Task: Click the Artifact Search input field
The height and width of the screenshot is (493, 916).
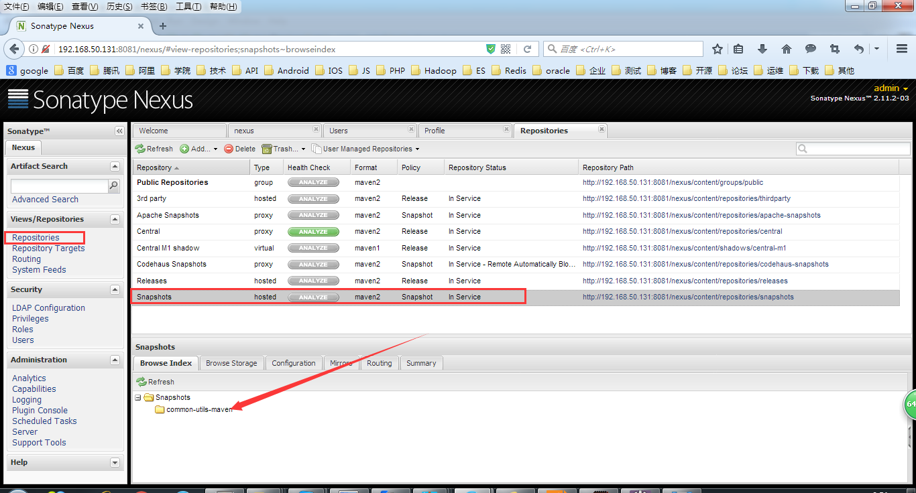Action: click(60, 186)
